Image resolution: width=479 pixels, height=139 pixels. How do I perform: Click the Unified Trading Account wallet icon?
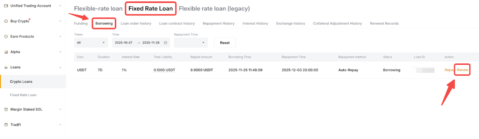(x=6, y=6)
